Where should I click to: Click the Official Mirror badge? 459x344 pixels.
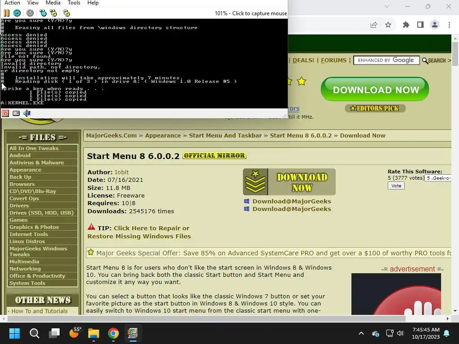pyautogui.click(x=214, y=155)
